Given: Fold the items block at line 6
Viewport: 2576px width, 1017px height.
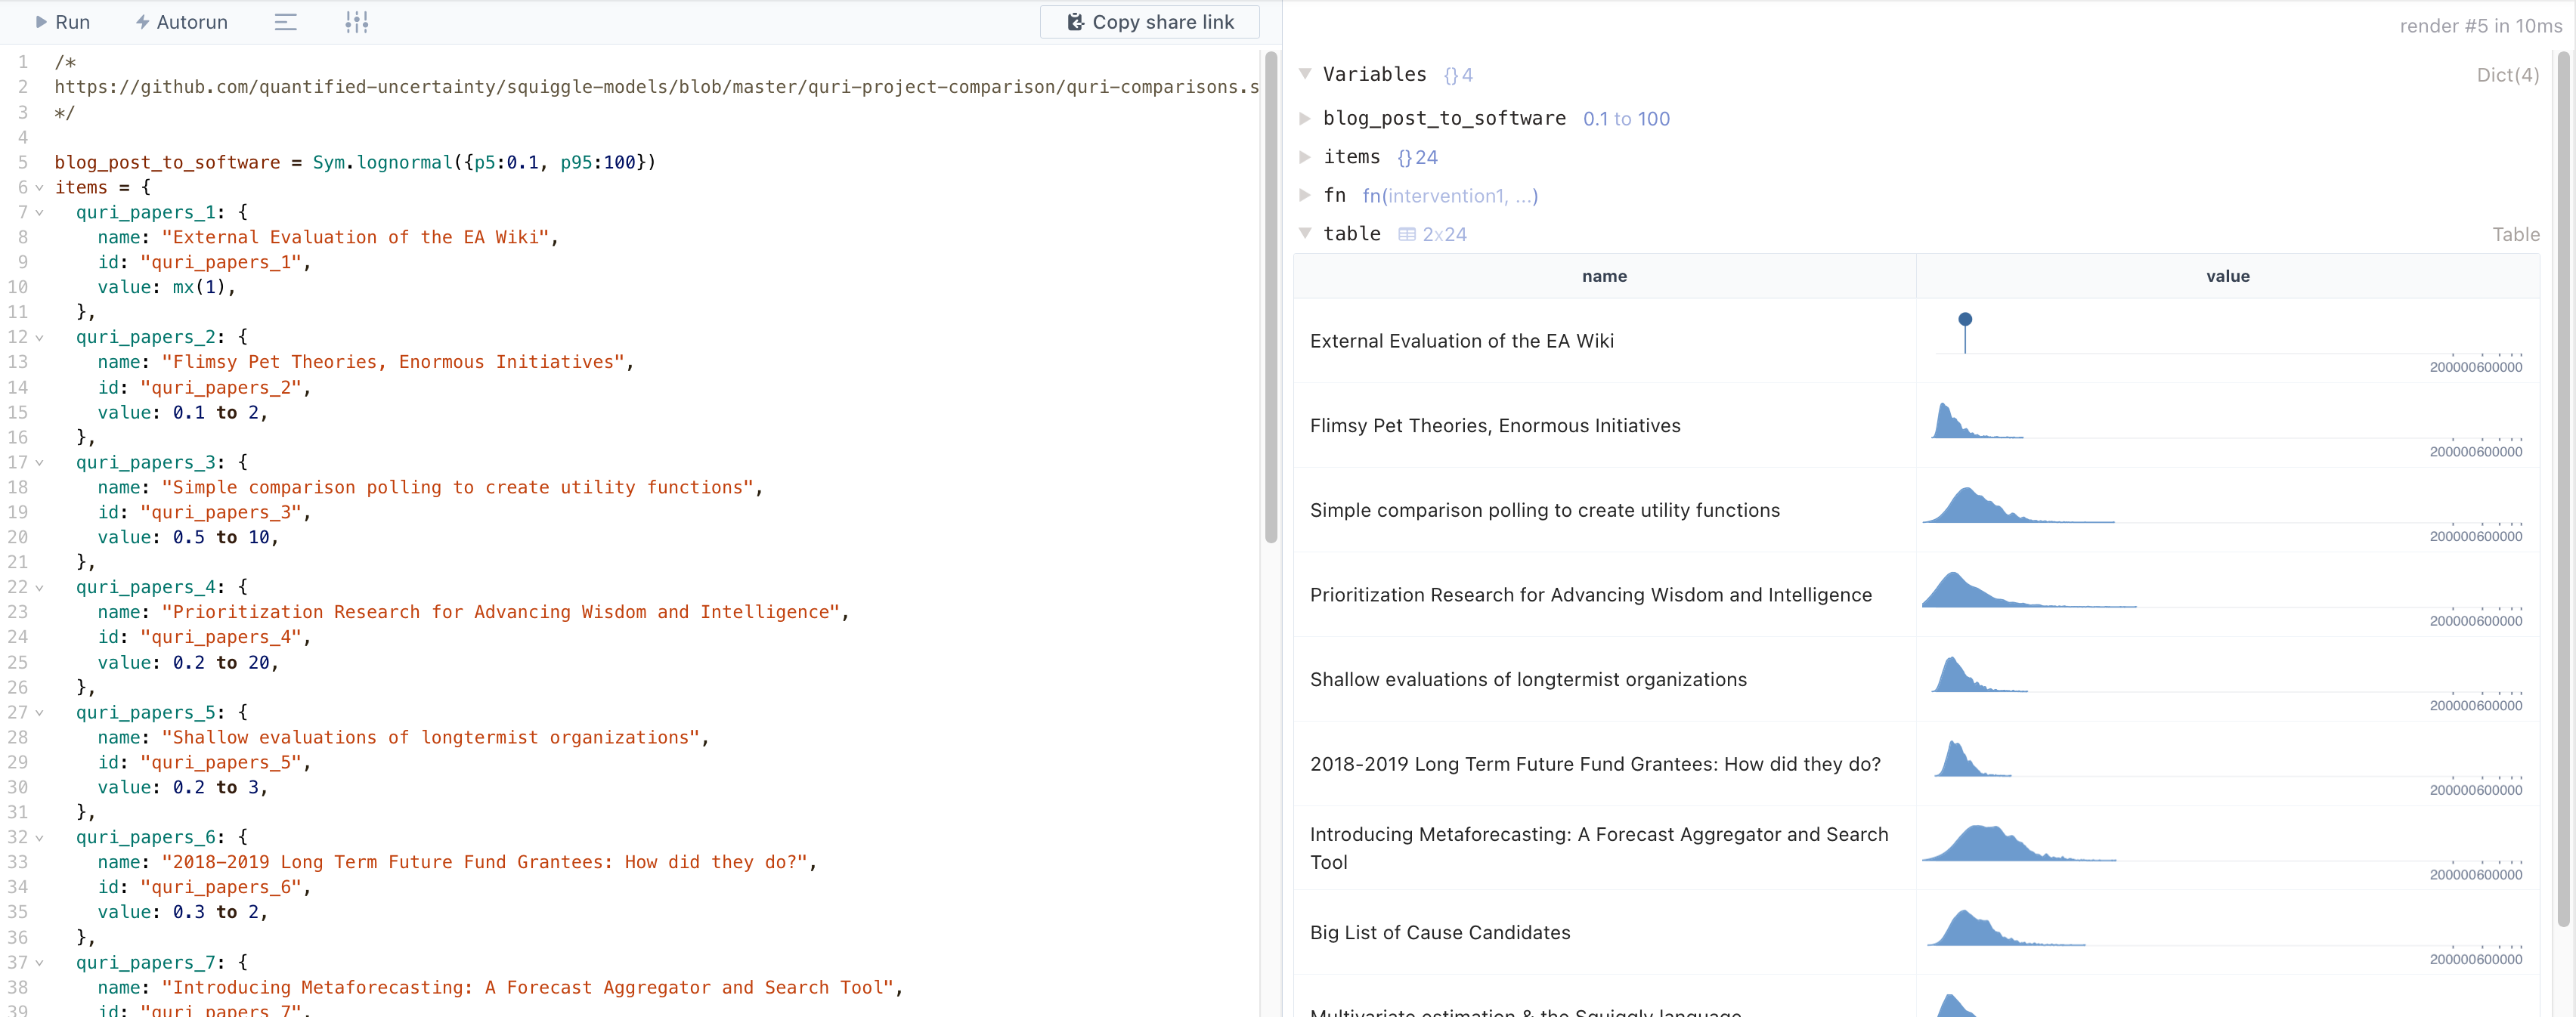Looking at the screenshot, I should (40, 188).
